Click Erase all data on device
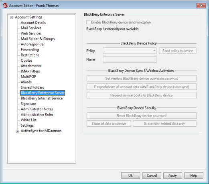Screen dimensions: 209x184 (x=109, y=123)
